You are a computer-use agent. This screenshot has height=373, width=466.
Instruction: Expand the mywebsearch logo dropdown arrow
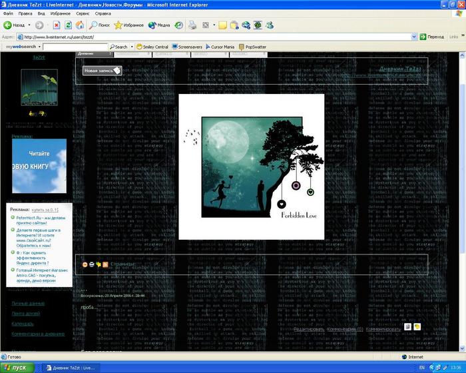coord(39,47)
